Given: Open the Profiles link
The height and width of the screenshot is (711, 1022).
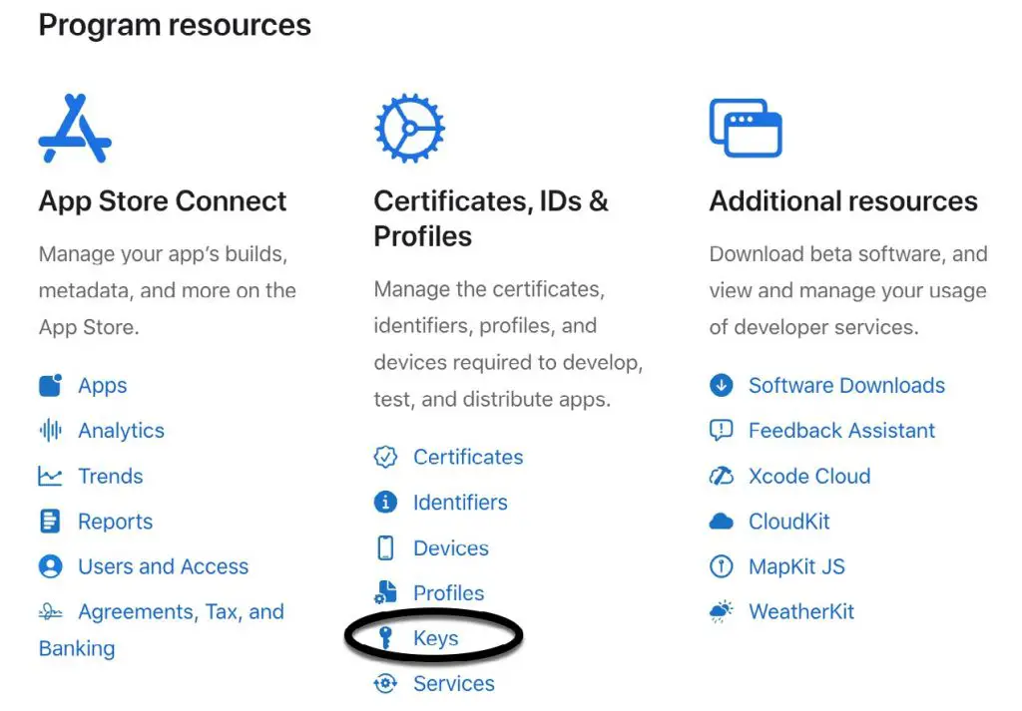Looking at the screenshot, I should click(448, 593).
